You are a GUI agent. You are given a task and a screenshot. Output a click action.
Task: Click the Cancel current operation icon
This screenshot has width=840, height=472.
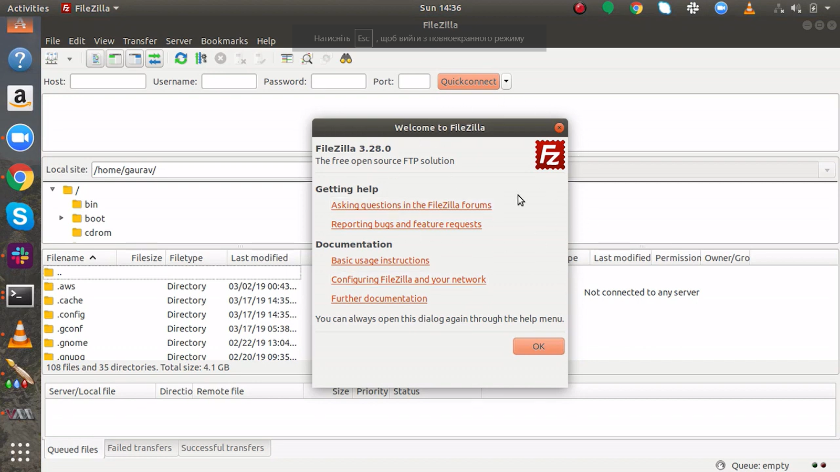pos(220,59)
